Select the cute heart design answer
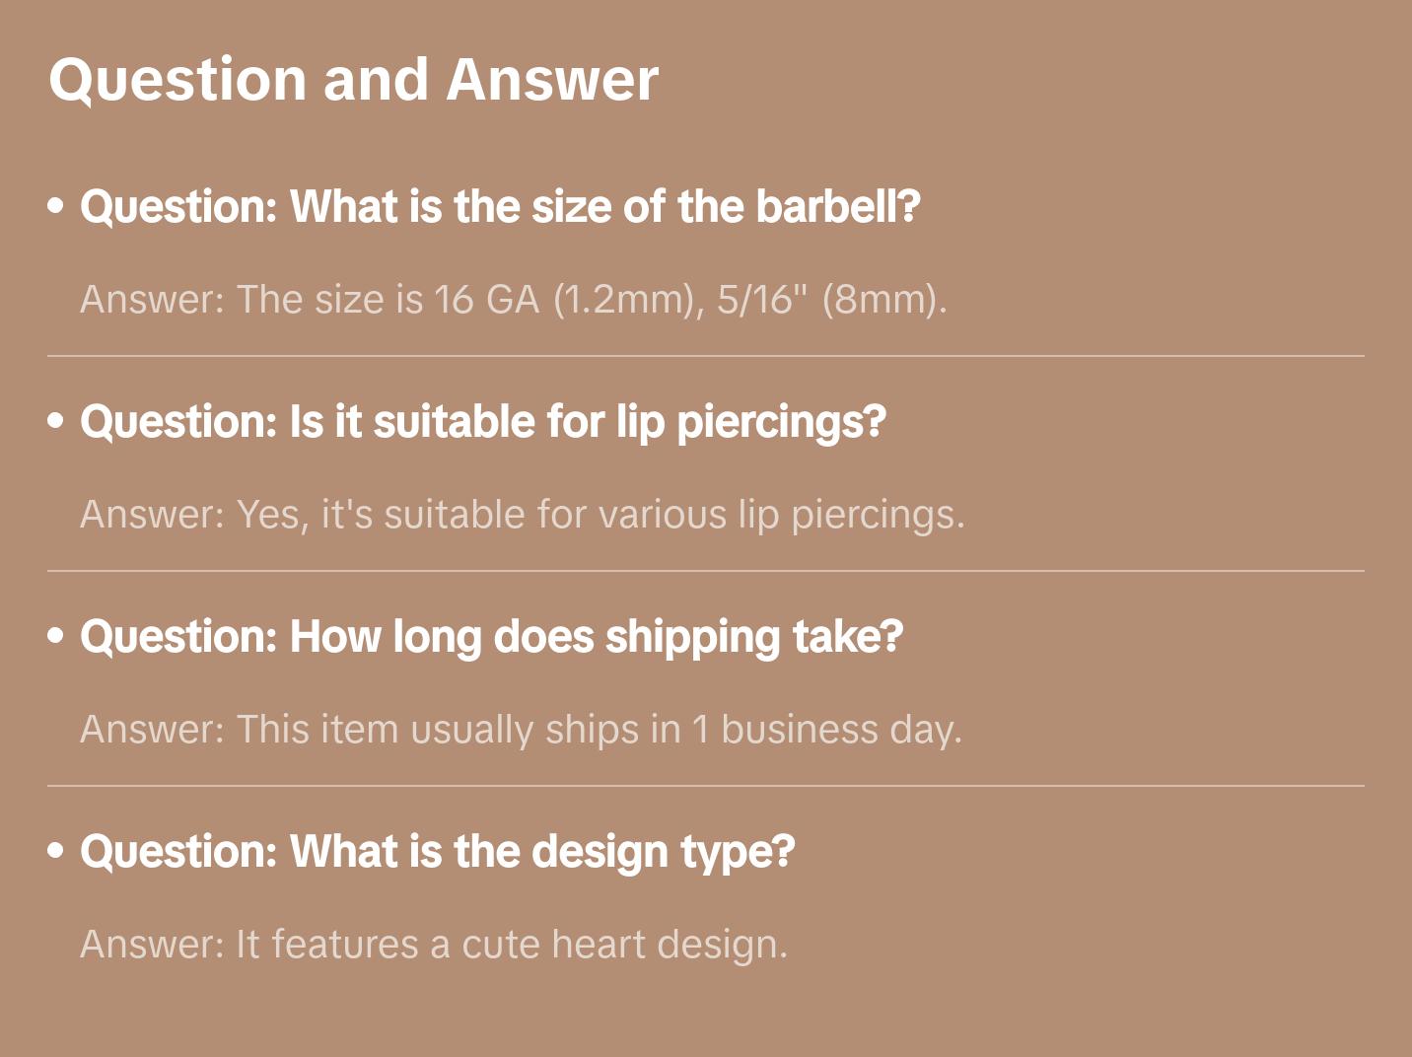Viewport: 1412px width, 1057px height. point(434,945)
